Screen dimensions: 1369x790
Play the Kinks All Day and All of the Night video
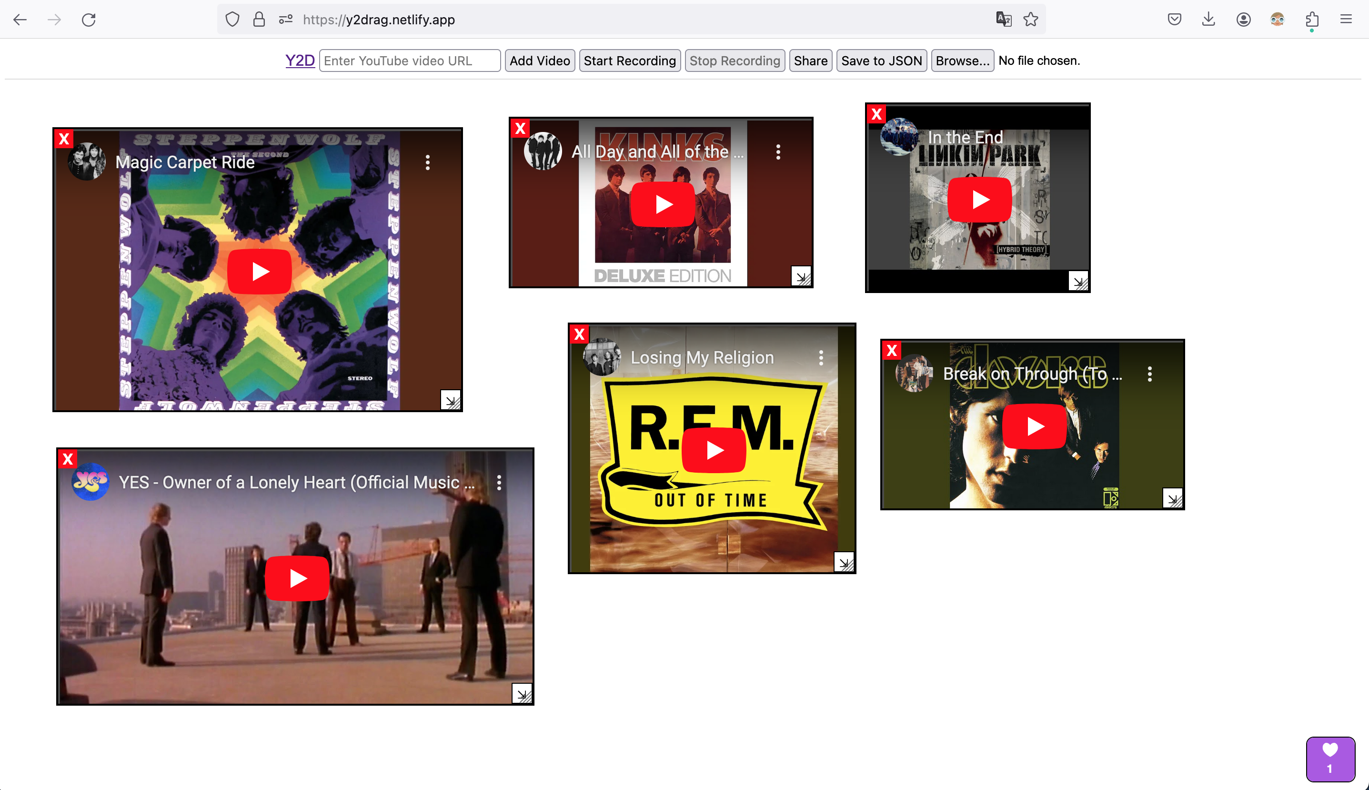pos(663,204)
